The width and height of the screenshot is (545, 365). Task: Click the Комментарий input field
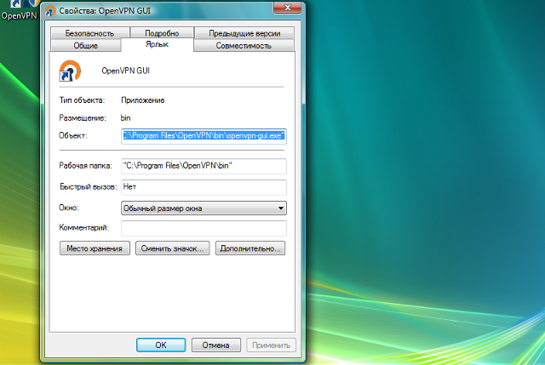tap(204, 228)
